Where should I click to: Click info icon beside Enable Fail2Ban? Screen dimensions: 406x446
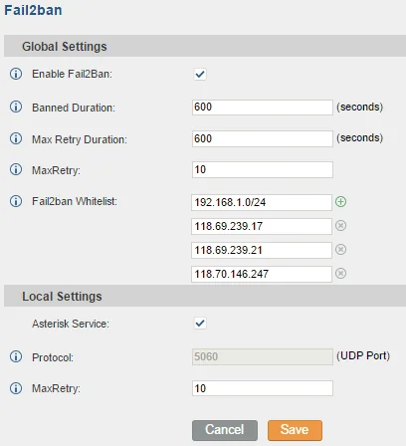tap(16, 74)
